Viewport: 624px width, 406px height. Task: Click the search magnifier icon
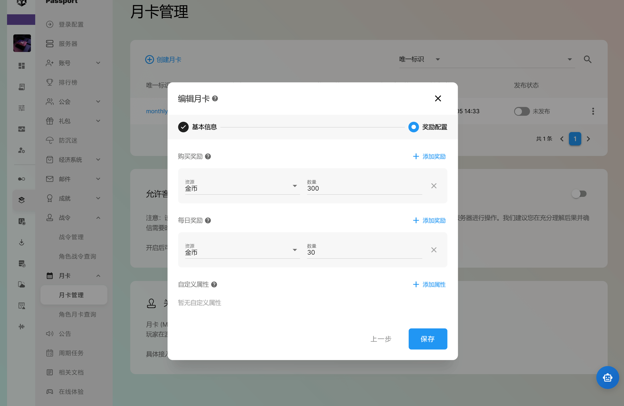pos(587,60)
